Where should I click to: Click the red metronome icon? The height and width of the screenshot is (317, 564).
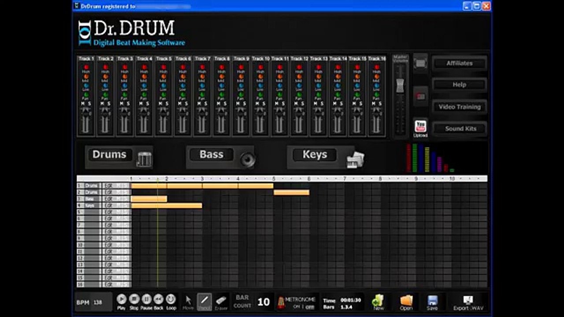coord(280,302)
